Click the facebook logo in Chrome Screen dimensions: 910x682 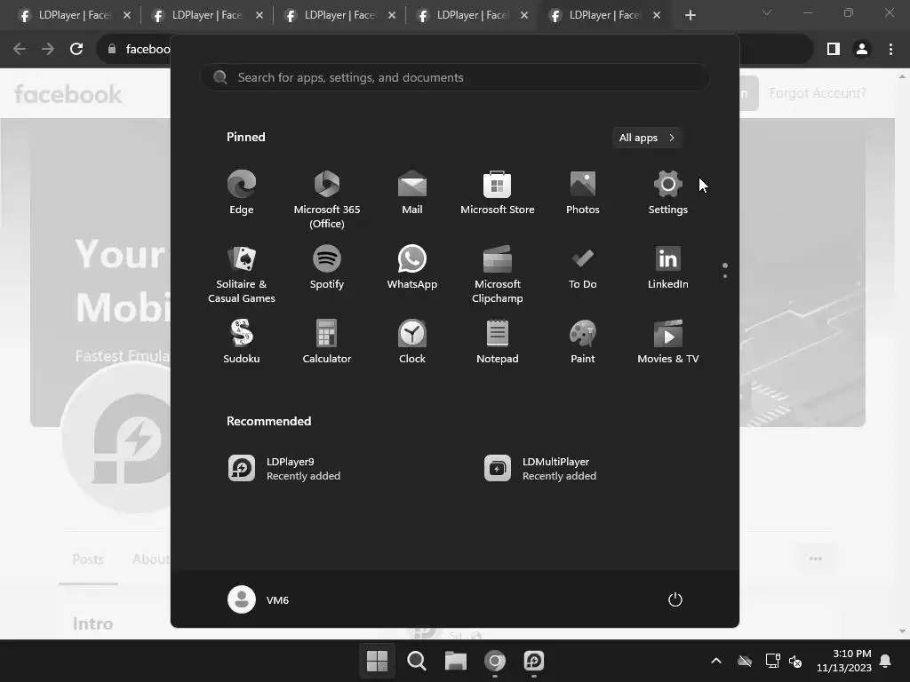point(68,94)
